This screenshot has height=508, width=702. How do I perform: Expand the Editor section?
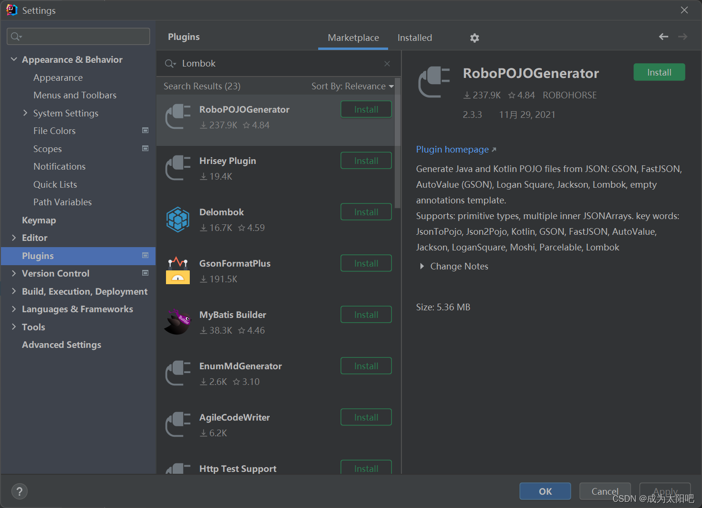coord(14,238)
